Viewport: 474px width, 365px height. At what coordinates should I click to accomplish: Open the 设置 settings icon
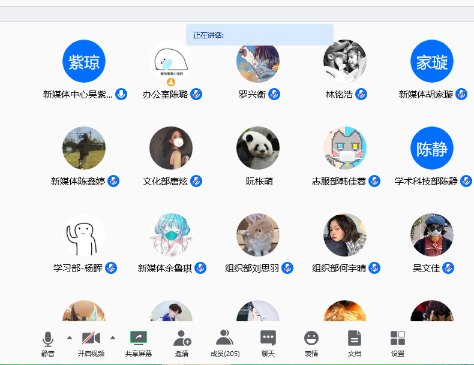click(x=397, y=339)
